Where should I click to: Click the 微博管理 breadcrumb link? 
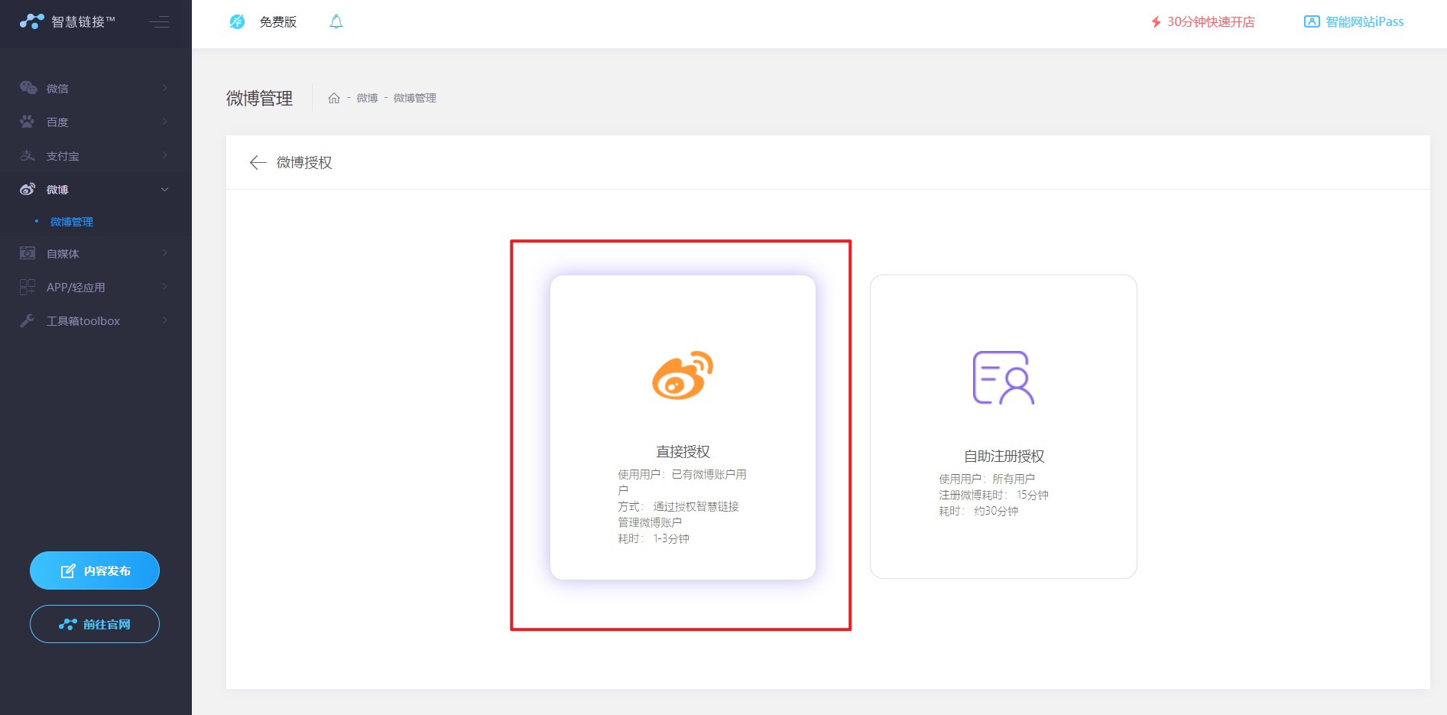click(415, 98)
